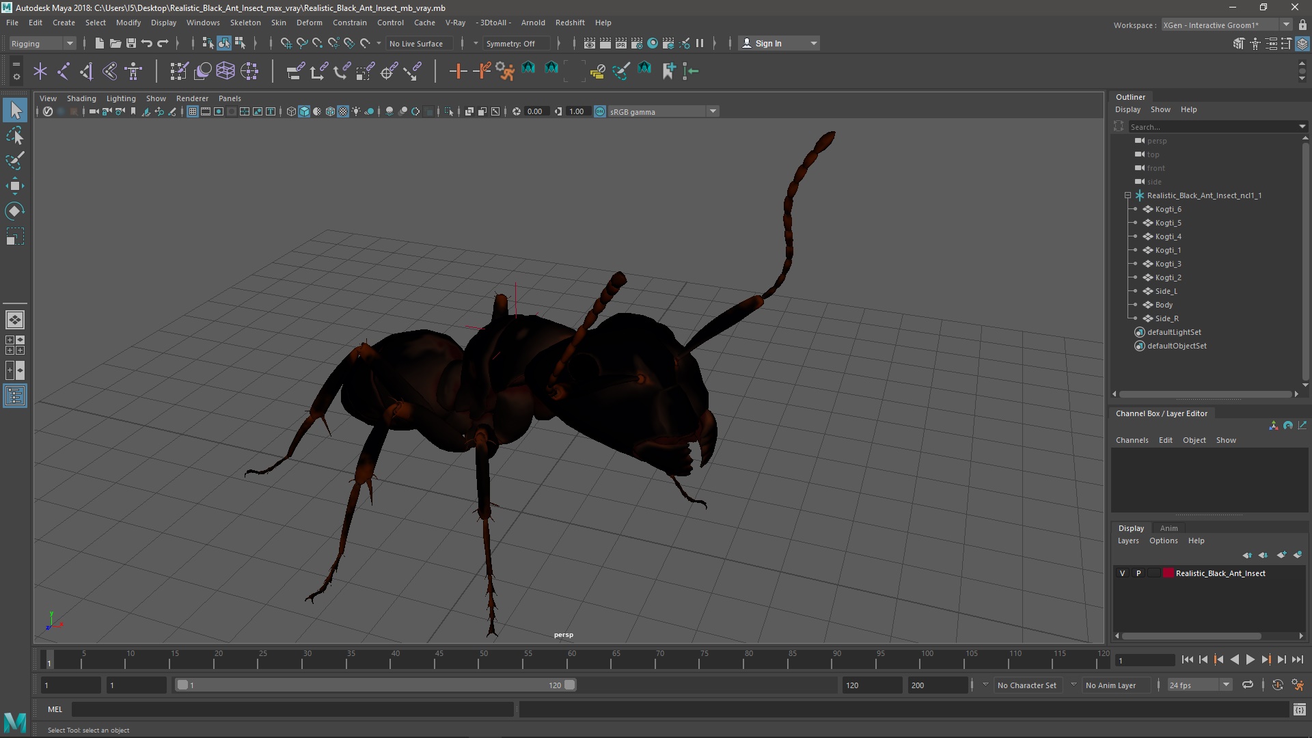1312x738 pixels.
Task: Step forward one frame
Action: point(1281,659)
